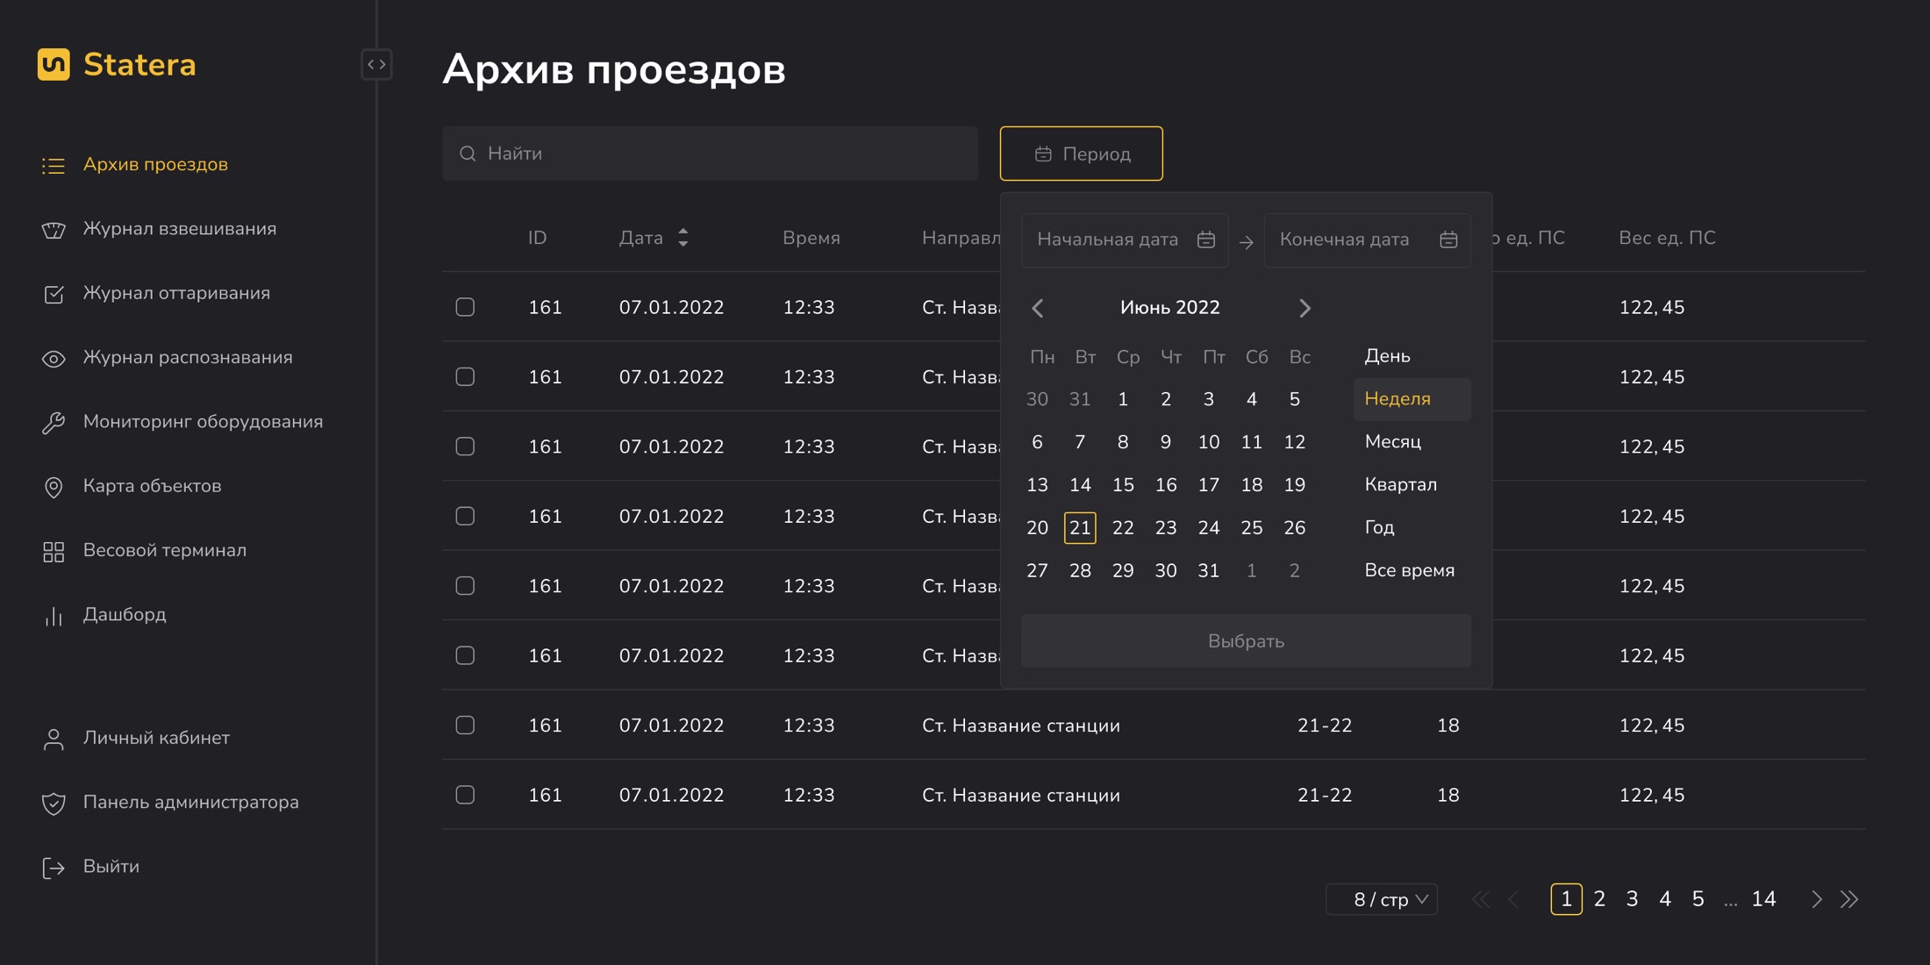Select day 1 in June calendar
Viewport: 1930px width, 965px height.
[x=1123, y=400]
